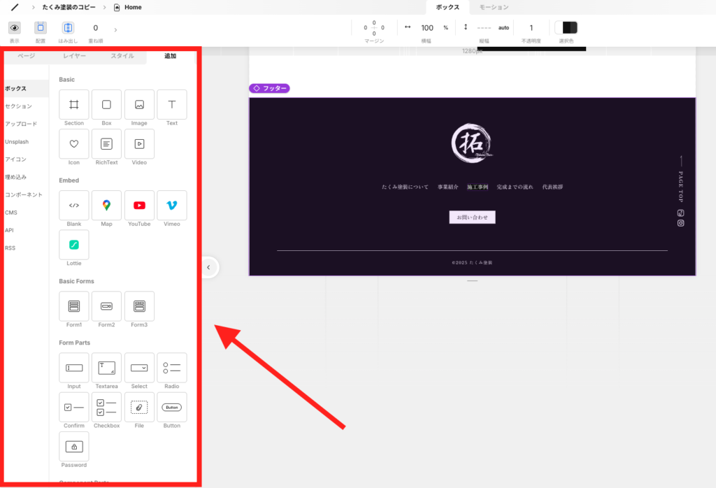Select the 追加 tab

point(171,56)
